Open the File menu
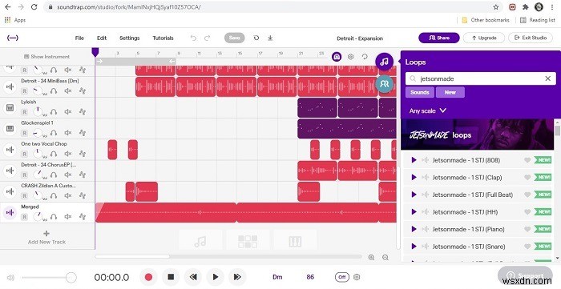The width and height of the screenshot is (561, 289). (x=79, y=38)
